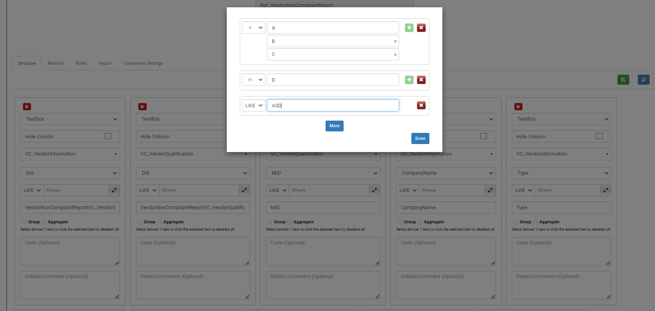655x311 pixels.
Task: Open the Report tab
Action: click(x=105, y=63)
